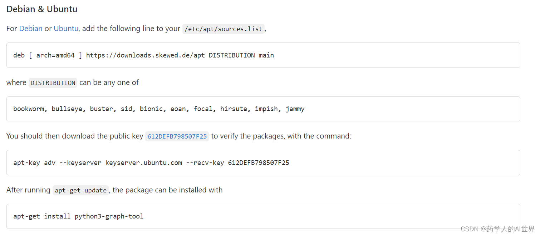
Task: Click the CSDN watermark text
Action: pos(497,229)
